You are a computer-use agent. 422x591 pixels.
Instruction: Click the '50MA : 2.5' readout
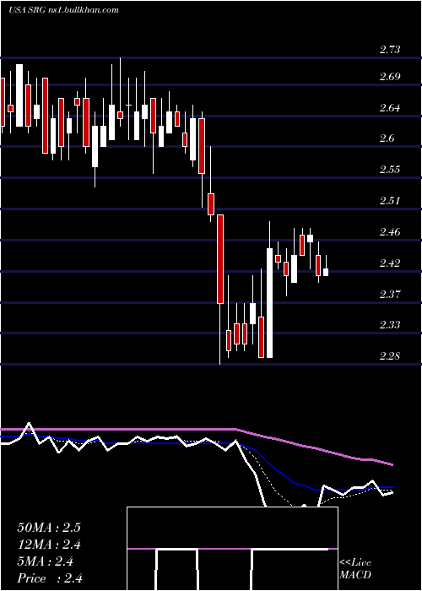coord(49,528)
